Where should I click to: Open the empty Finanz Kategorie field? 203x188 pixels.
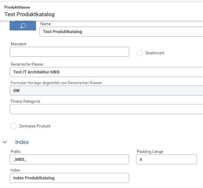click(106, 109)
